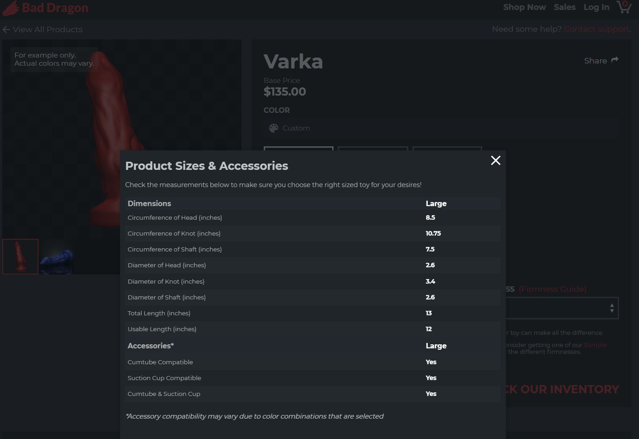Image resolution: width=639 pixels, height=439 pixels.
Task: Click Log In in the header
Action: click(596, 7)
